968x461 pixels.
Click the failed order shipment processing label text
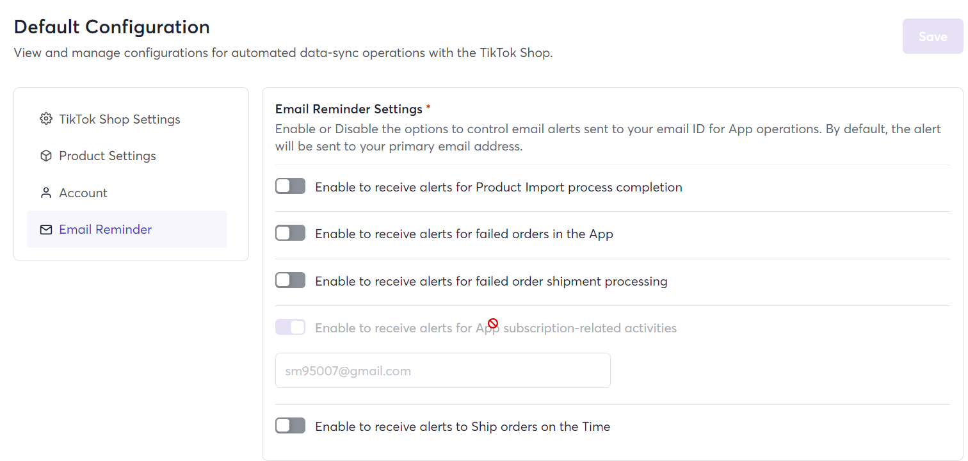point(492,281)
